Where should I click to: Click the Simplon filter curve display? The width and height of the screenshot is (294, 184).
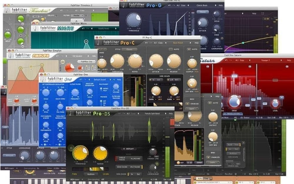(x=33, y=77)
